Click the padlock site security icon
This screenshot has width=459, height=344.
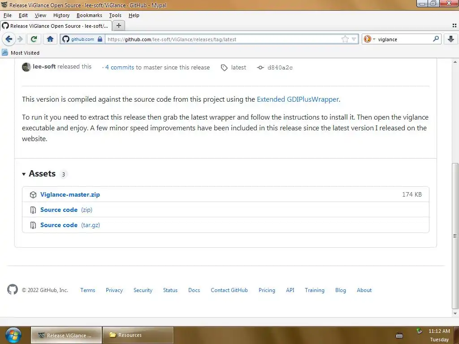tap(100, 39)
